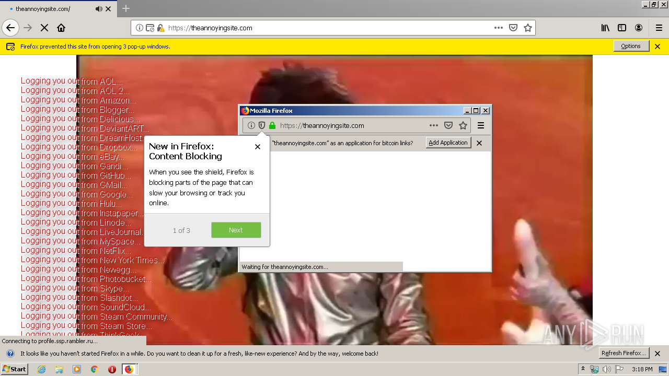Launch Internet Explorer from taskbar
Screen dimensions: 669x376
[x=41, y=369]
